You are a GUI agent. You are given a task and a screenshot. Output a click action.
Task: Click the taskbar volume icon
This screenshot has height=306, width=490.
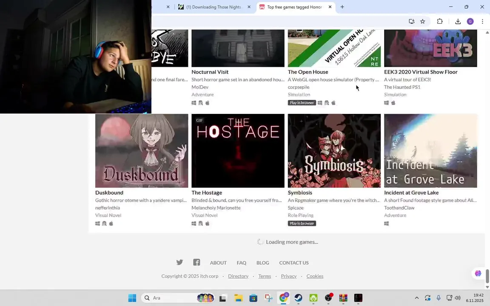point(458,298)
